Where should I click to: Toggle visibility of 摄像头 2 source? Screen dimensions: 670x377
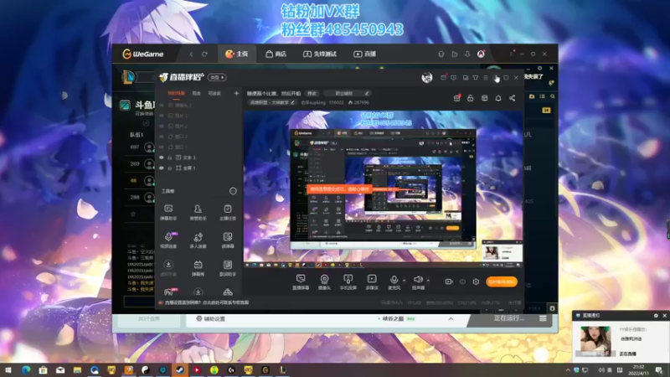[x=162, y=105]
